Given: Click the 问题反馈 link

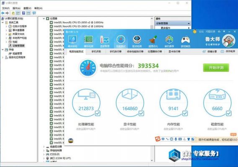Looking at the screenshot, I should (210, 31).
